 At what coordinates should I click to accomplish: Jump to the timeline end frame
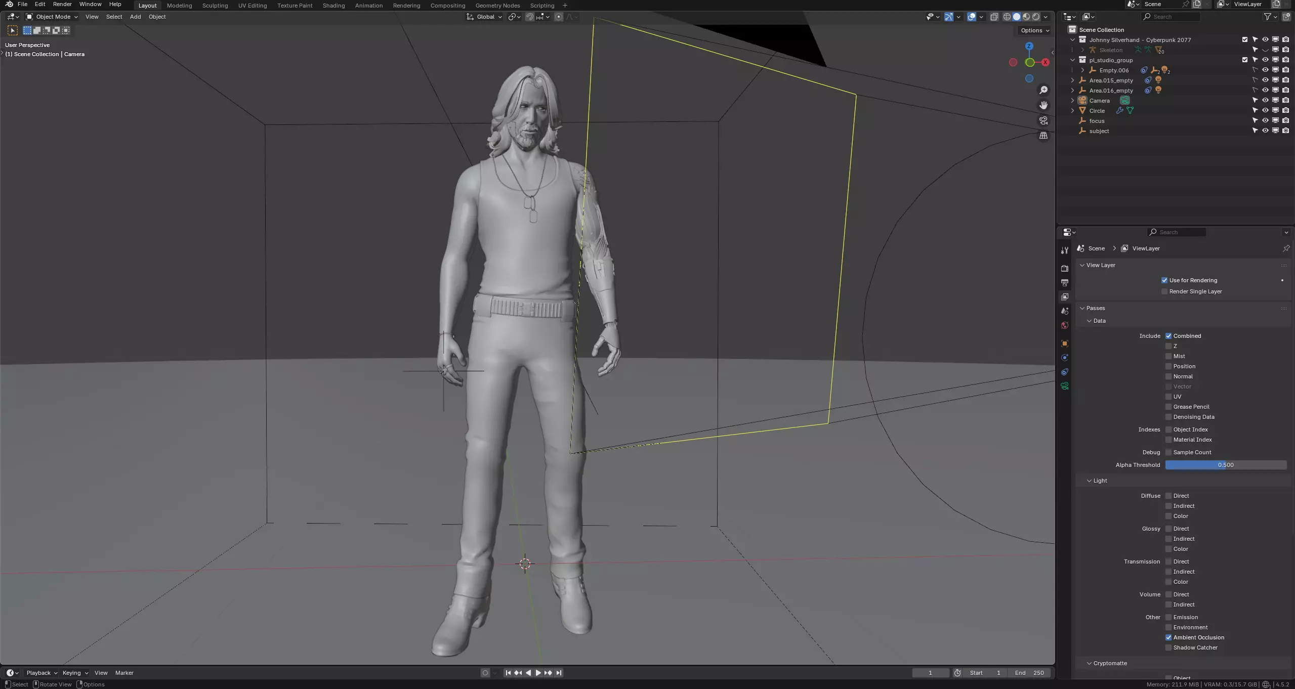point(559,673)
